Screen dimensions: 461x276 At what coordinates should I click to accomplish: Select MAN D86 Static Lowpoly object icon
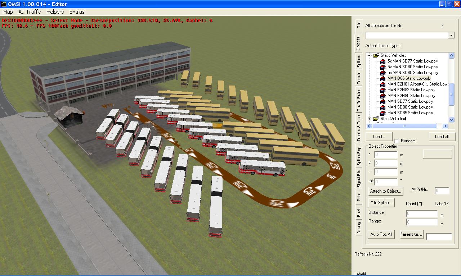point(383,78)
